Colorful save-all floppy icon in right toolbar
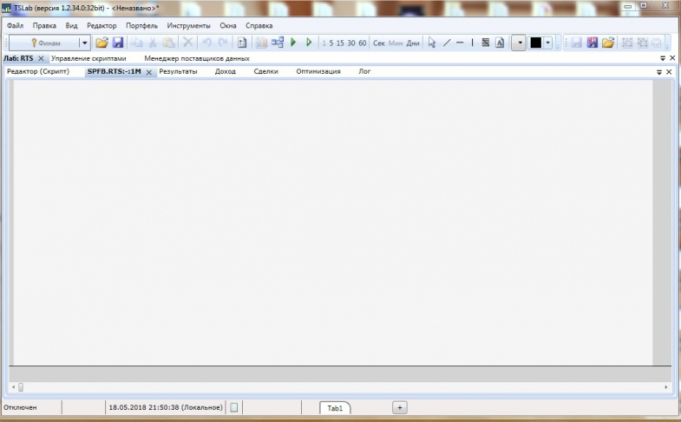 [592, 43]
